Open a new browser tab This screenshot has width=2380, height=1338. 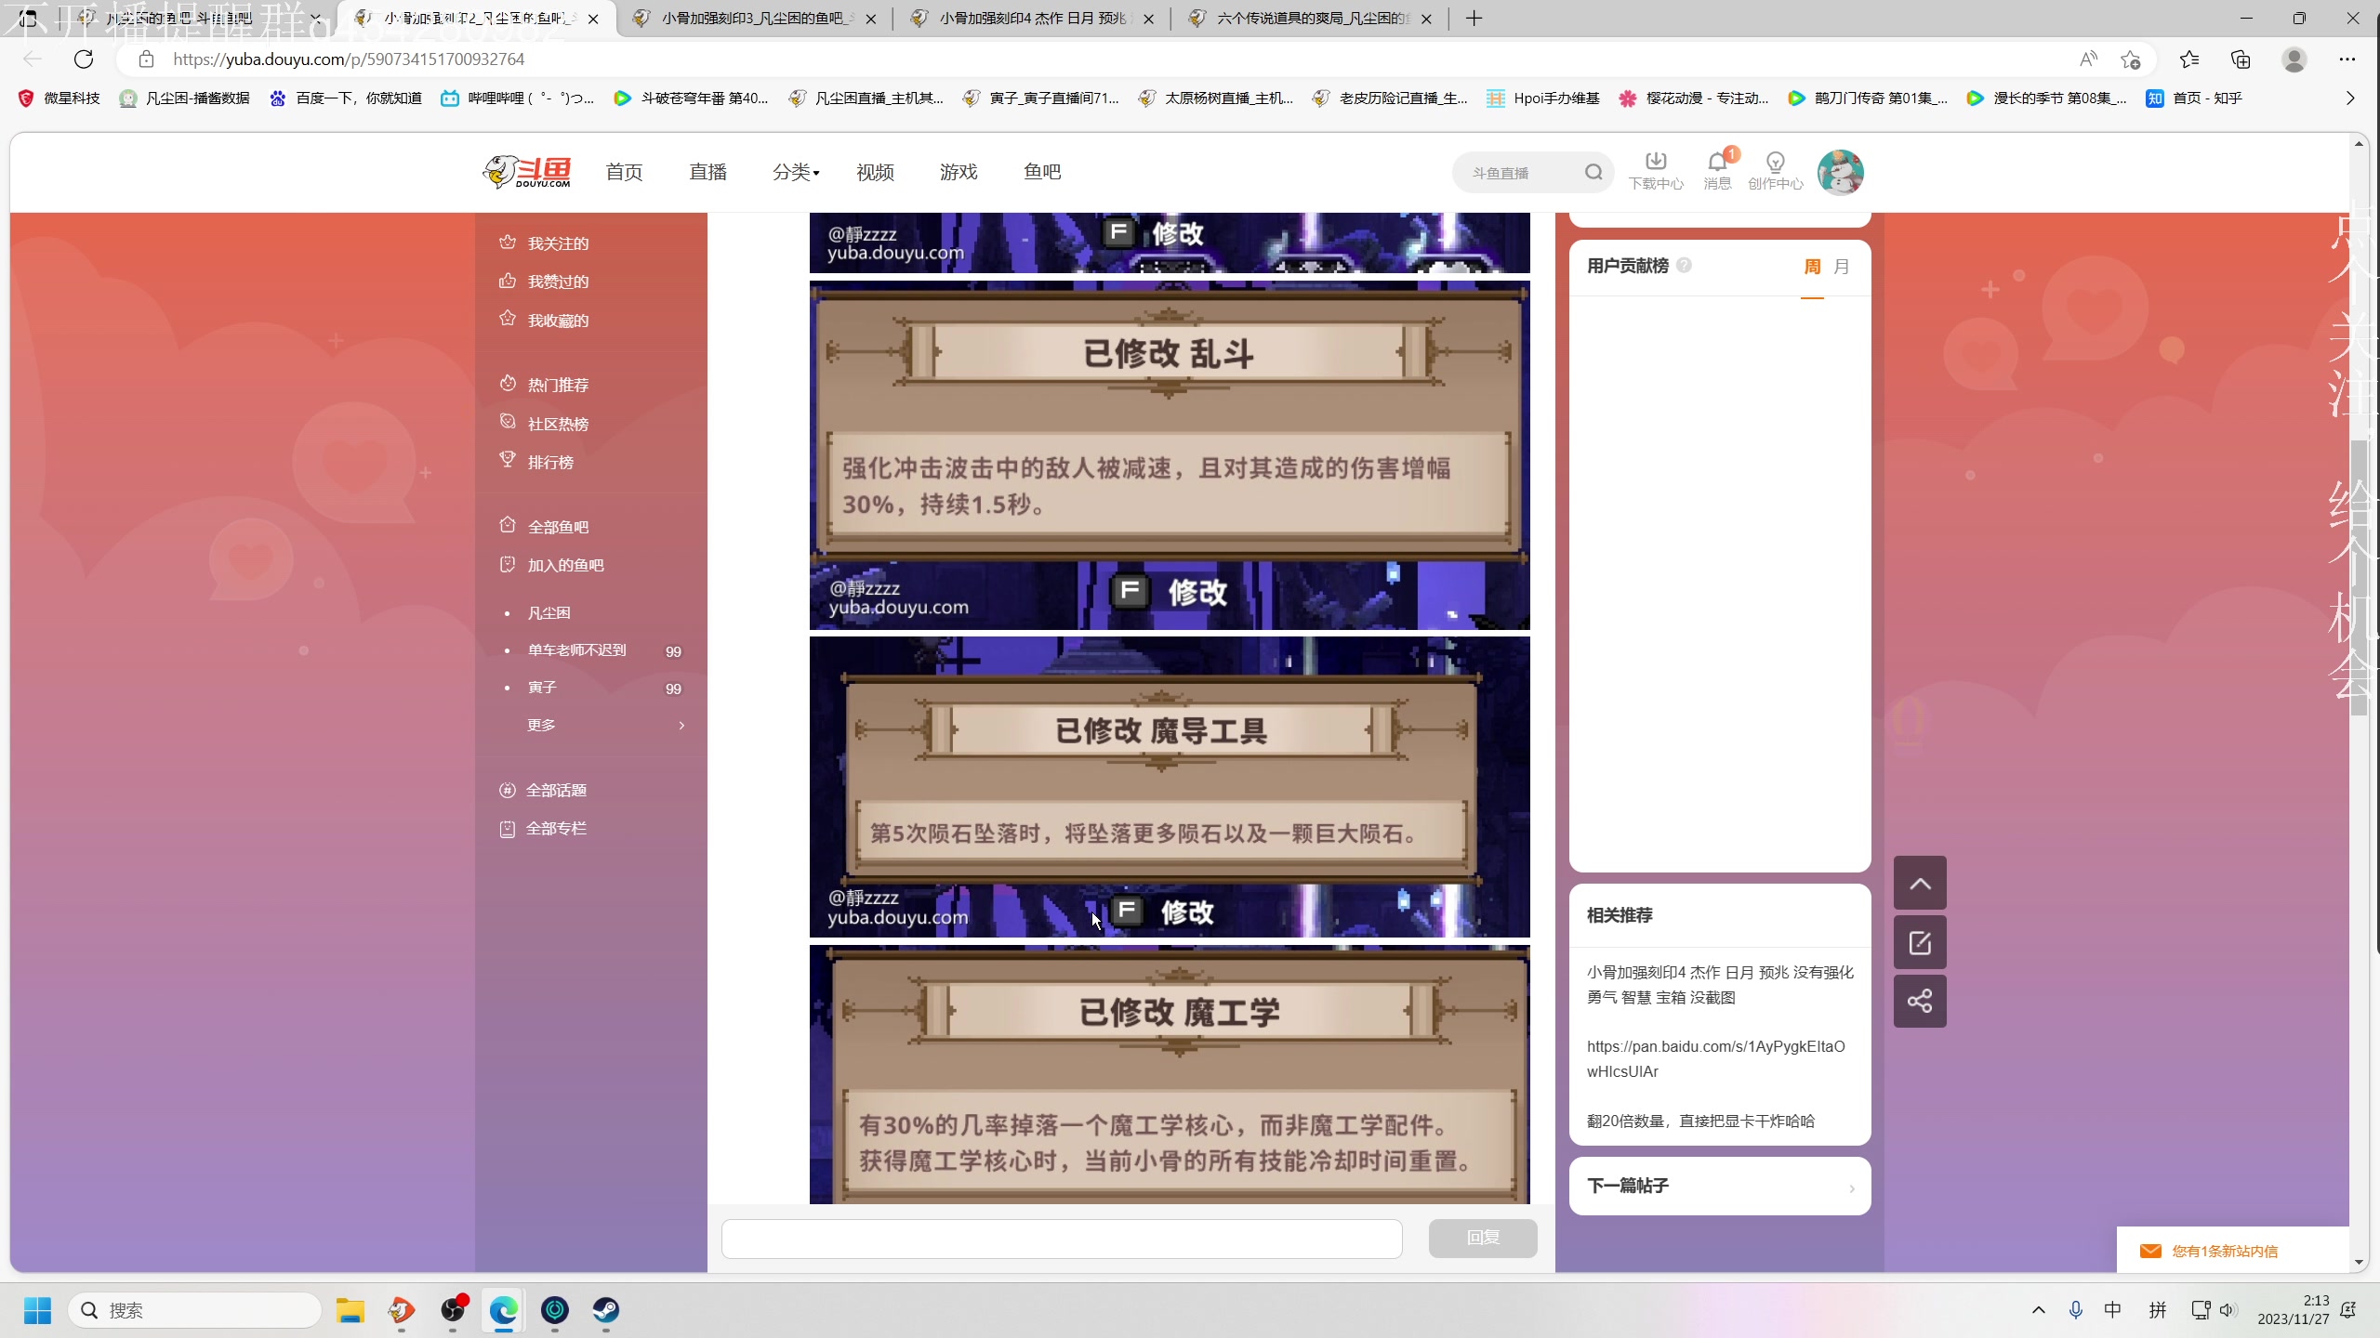point(1474,19)
